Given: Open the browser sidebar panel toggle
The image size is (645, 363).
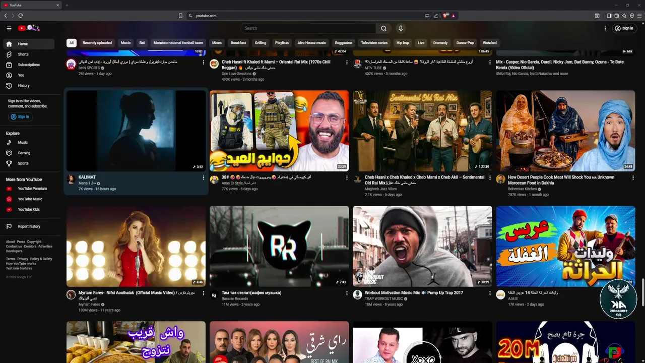Looking at the screenshot, I should (609, 16).
